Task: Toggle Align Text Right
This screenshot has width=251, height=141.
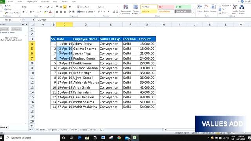Action: pyautogui.click(x=64, y=12)
